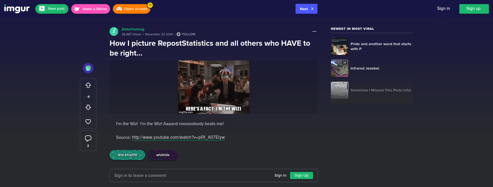Click the November 22 2014 date

tap(159, 34)
